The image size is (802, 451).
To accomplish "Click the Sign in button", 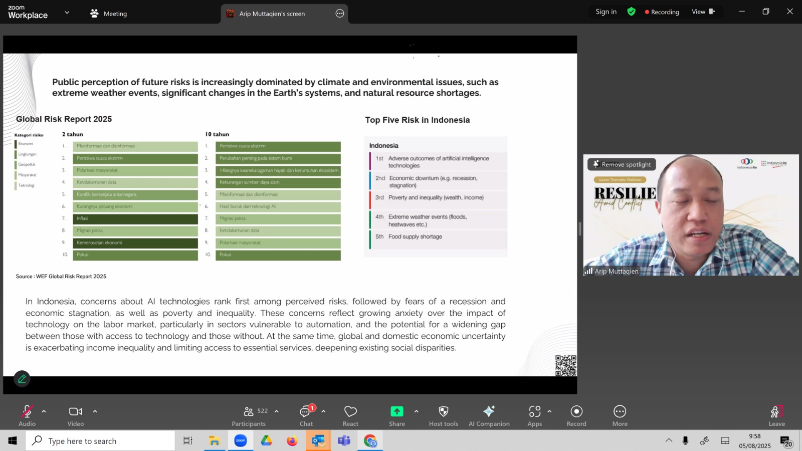I will coord(606,12).
